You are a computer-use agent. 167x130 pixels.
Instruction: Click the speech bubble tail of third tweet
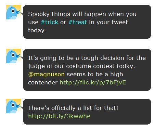(x=22, y=108)
